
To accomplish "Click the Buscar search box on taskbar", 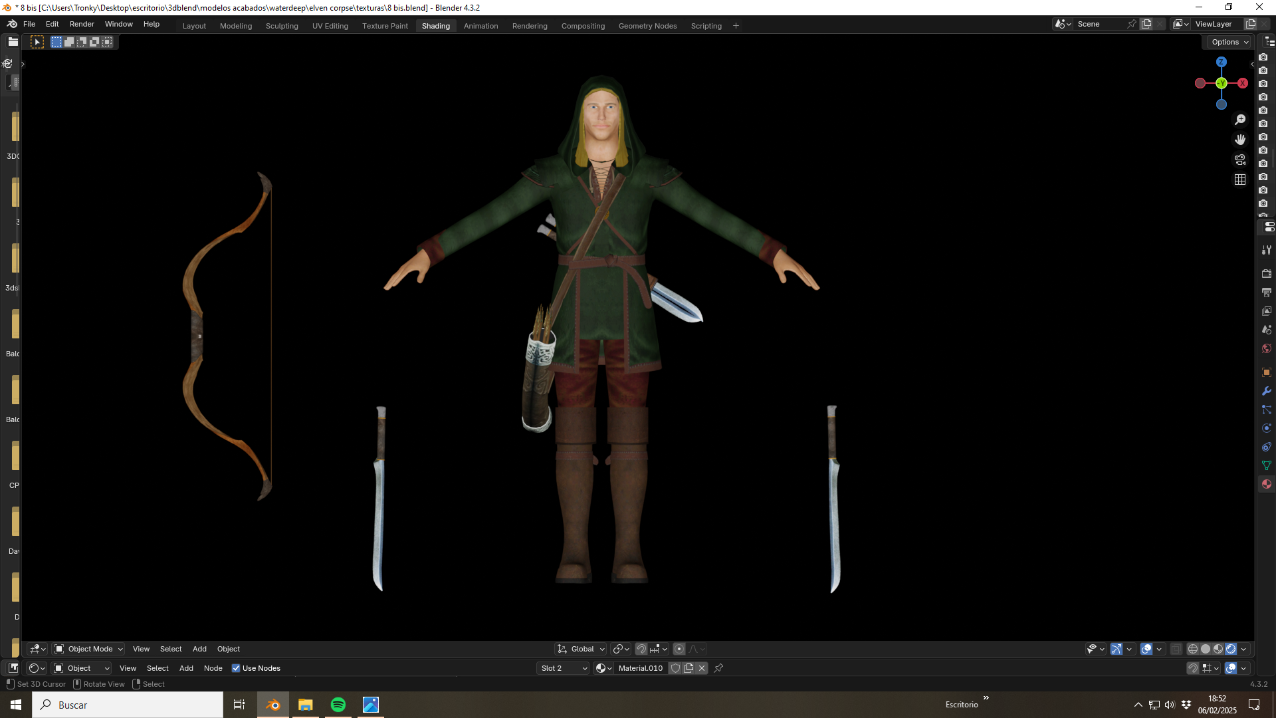I will 128,705.
